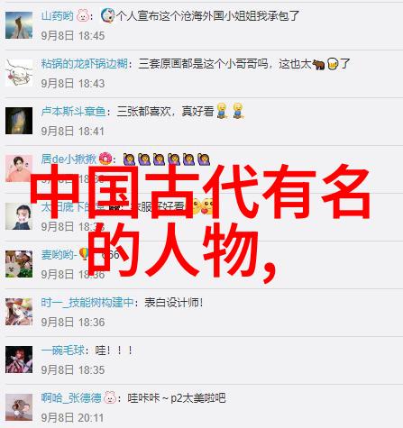Click the rabbit badge next to 山药哟

[83, 15]
